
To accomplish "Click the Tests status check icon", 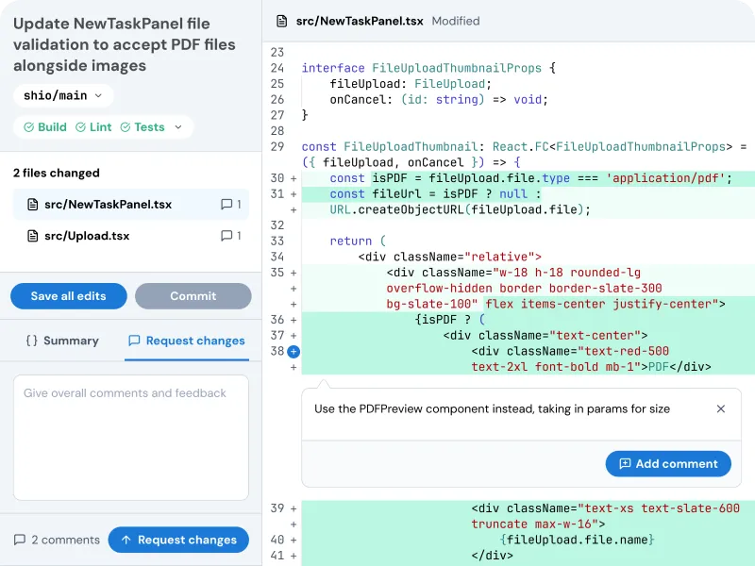I will point(126,127).
